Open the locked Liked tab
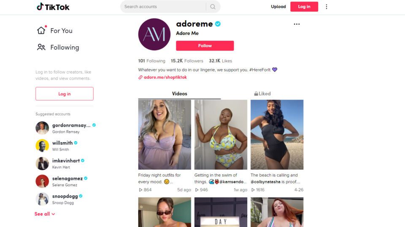405x227 pixels. [262, 94]
